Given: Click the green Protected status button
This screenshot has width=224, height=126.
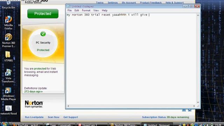Looking at the screenshot, I should pos(43,14).
